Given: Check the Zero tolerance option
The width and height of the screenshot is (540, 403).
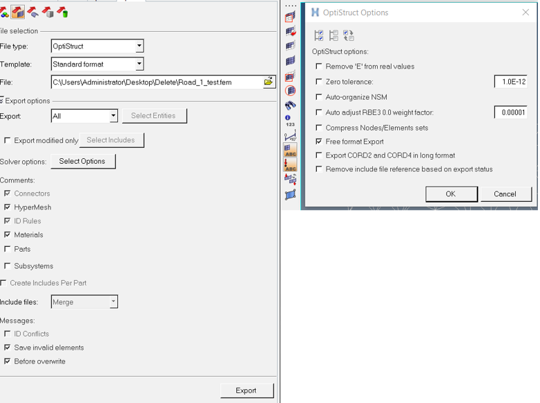Looking at the screenshot, I should click(319, 81).
